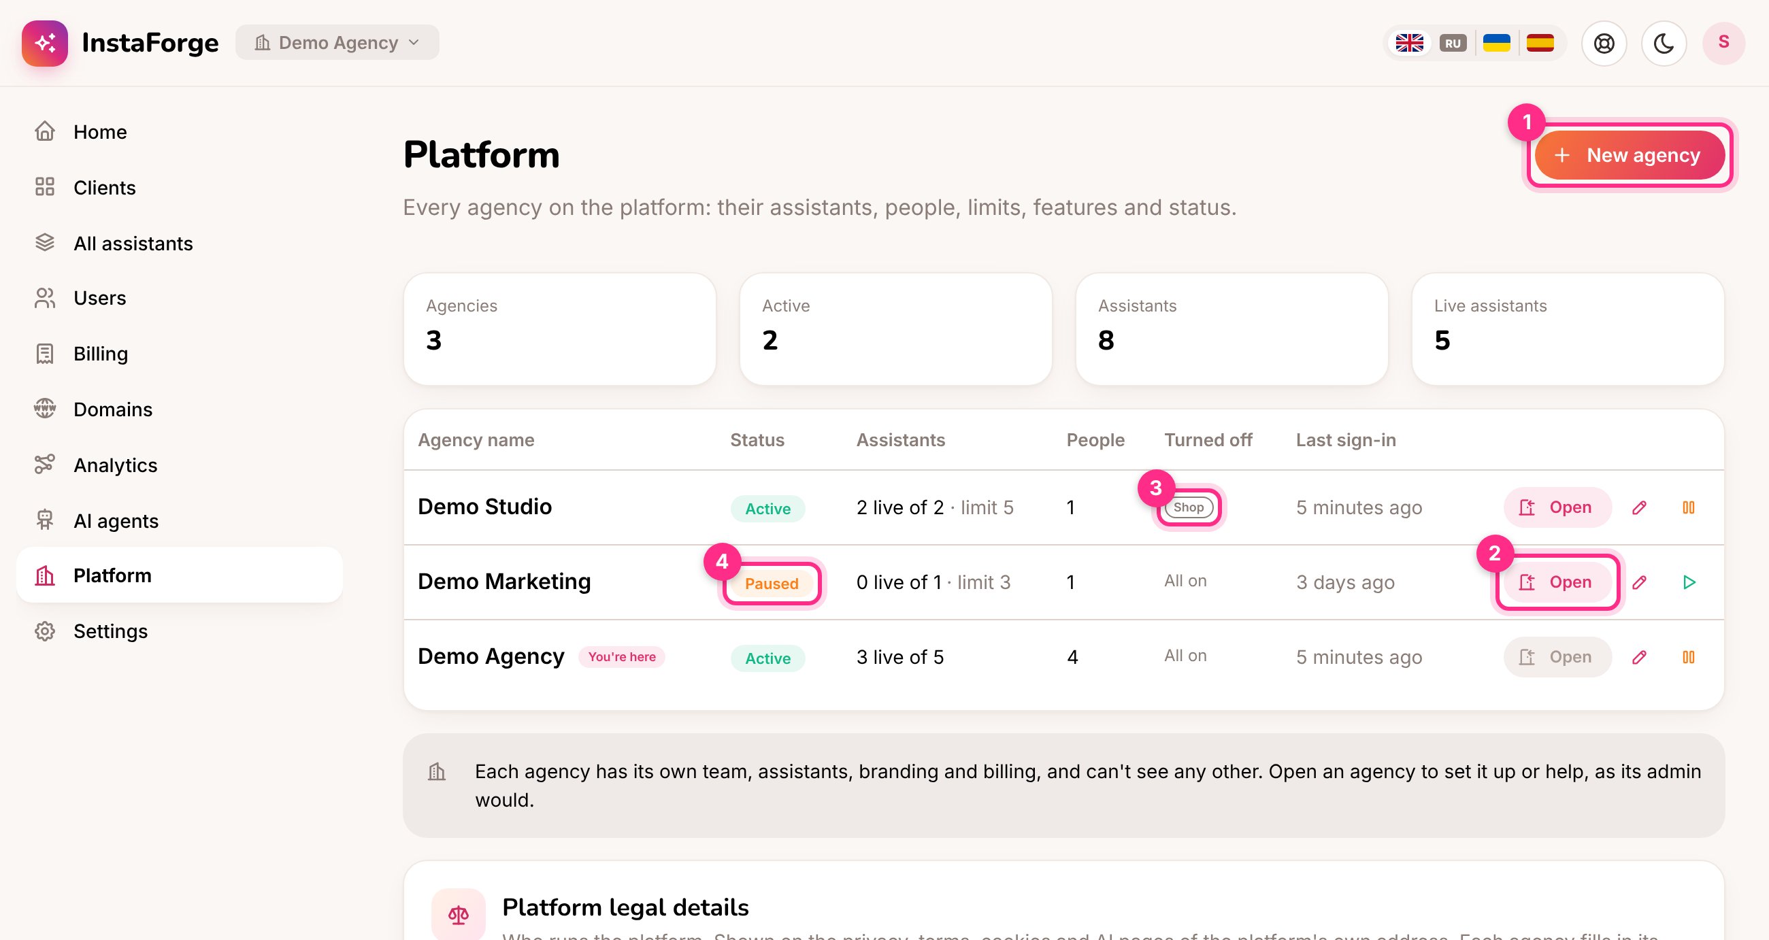Select the Spanish flag language
Viewport: 1769px width, 940px height.
pos(1540,44)
